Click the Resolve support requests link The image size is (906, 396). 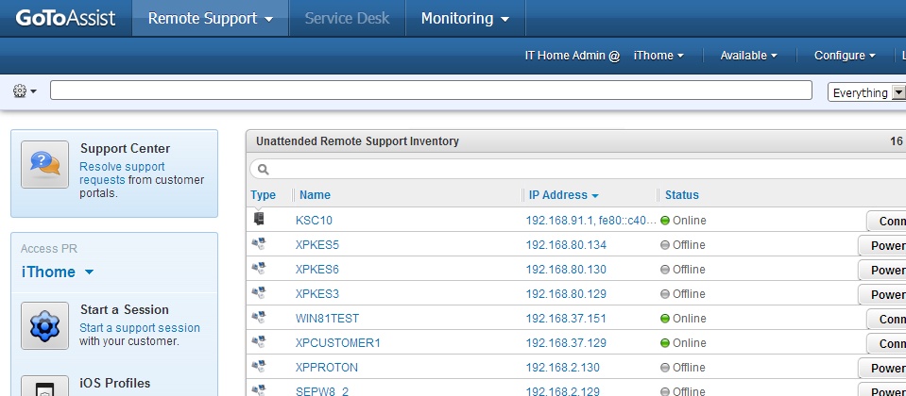122,173
